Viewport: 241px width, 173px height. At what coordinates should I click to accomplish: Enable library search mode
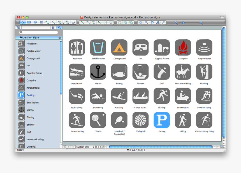click(x=59, y=28)
